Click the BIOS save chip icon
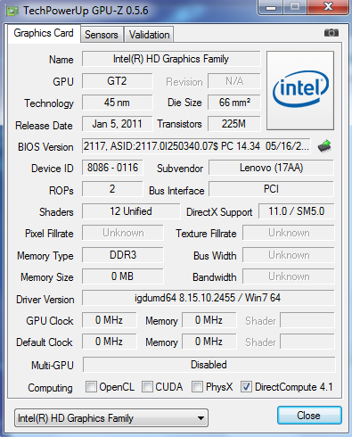This screenshot has height=437, width=352. [324, 146]
